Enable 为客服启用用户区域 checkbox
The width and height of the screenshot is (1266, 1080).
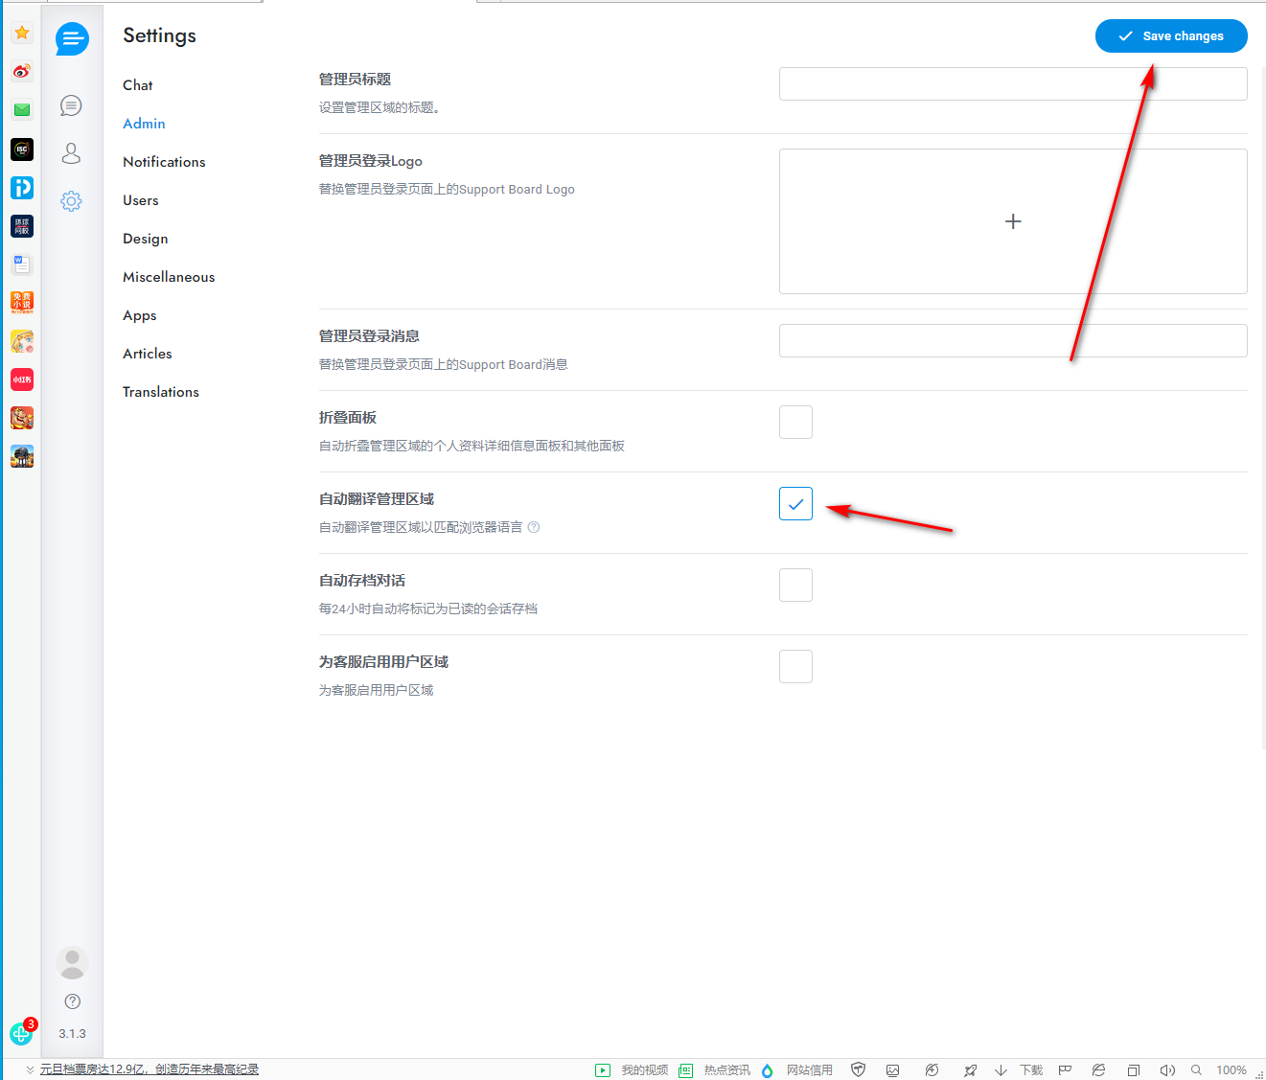click(795, 666)
